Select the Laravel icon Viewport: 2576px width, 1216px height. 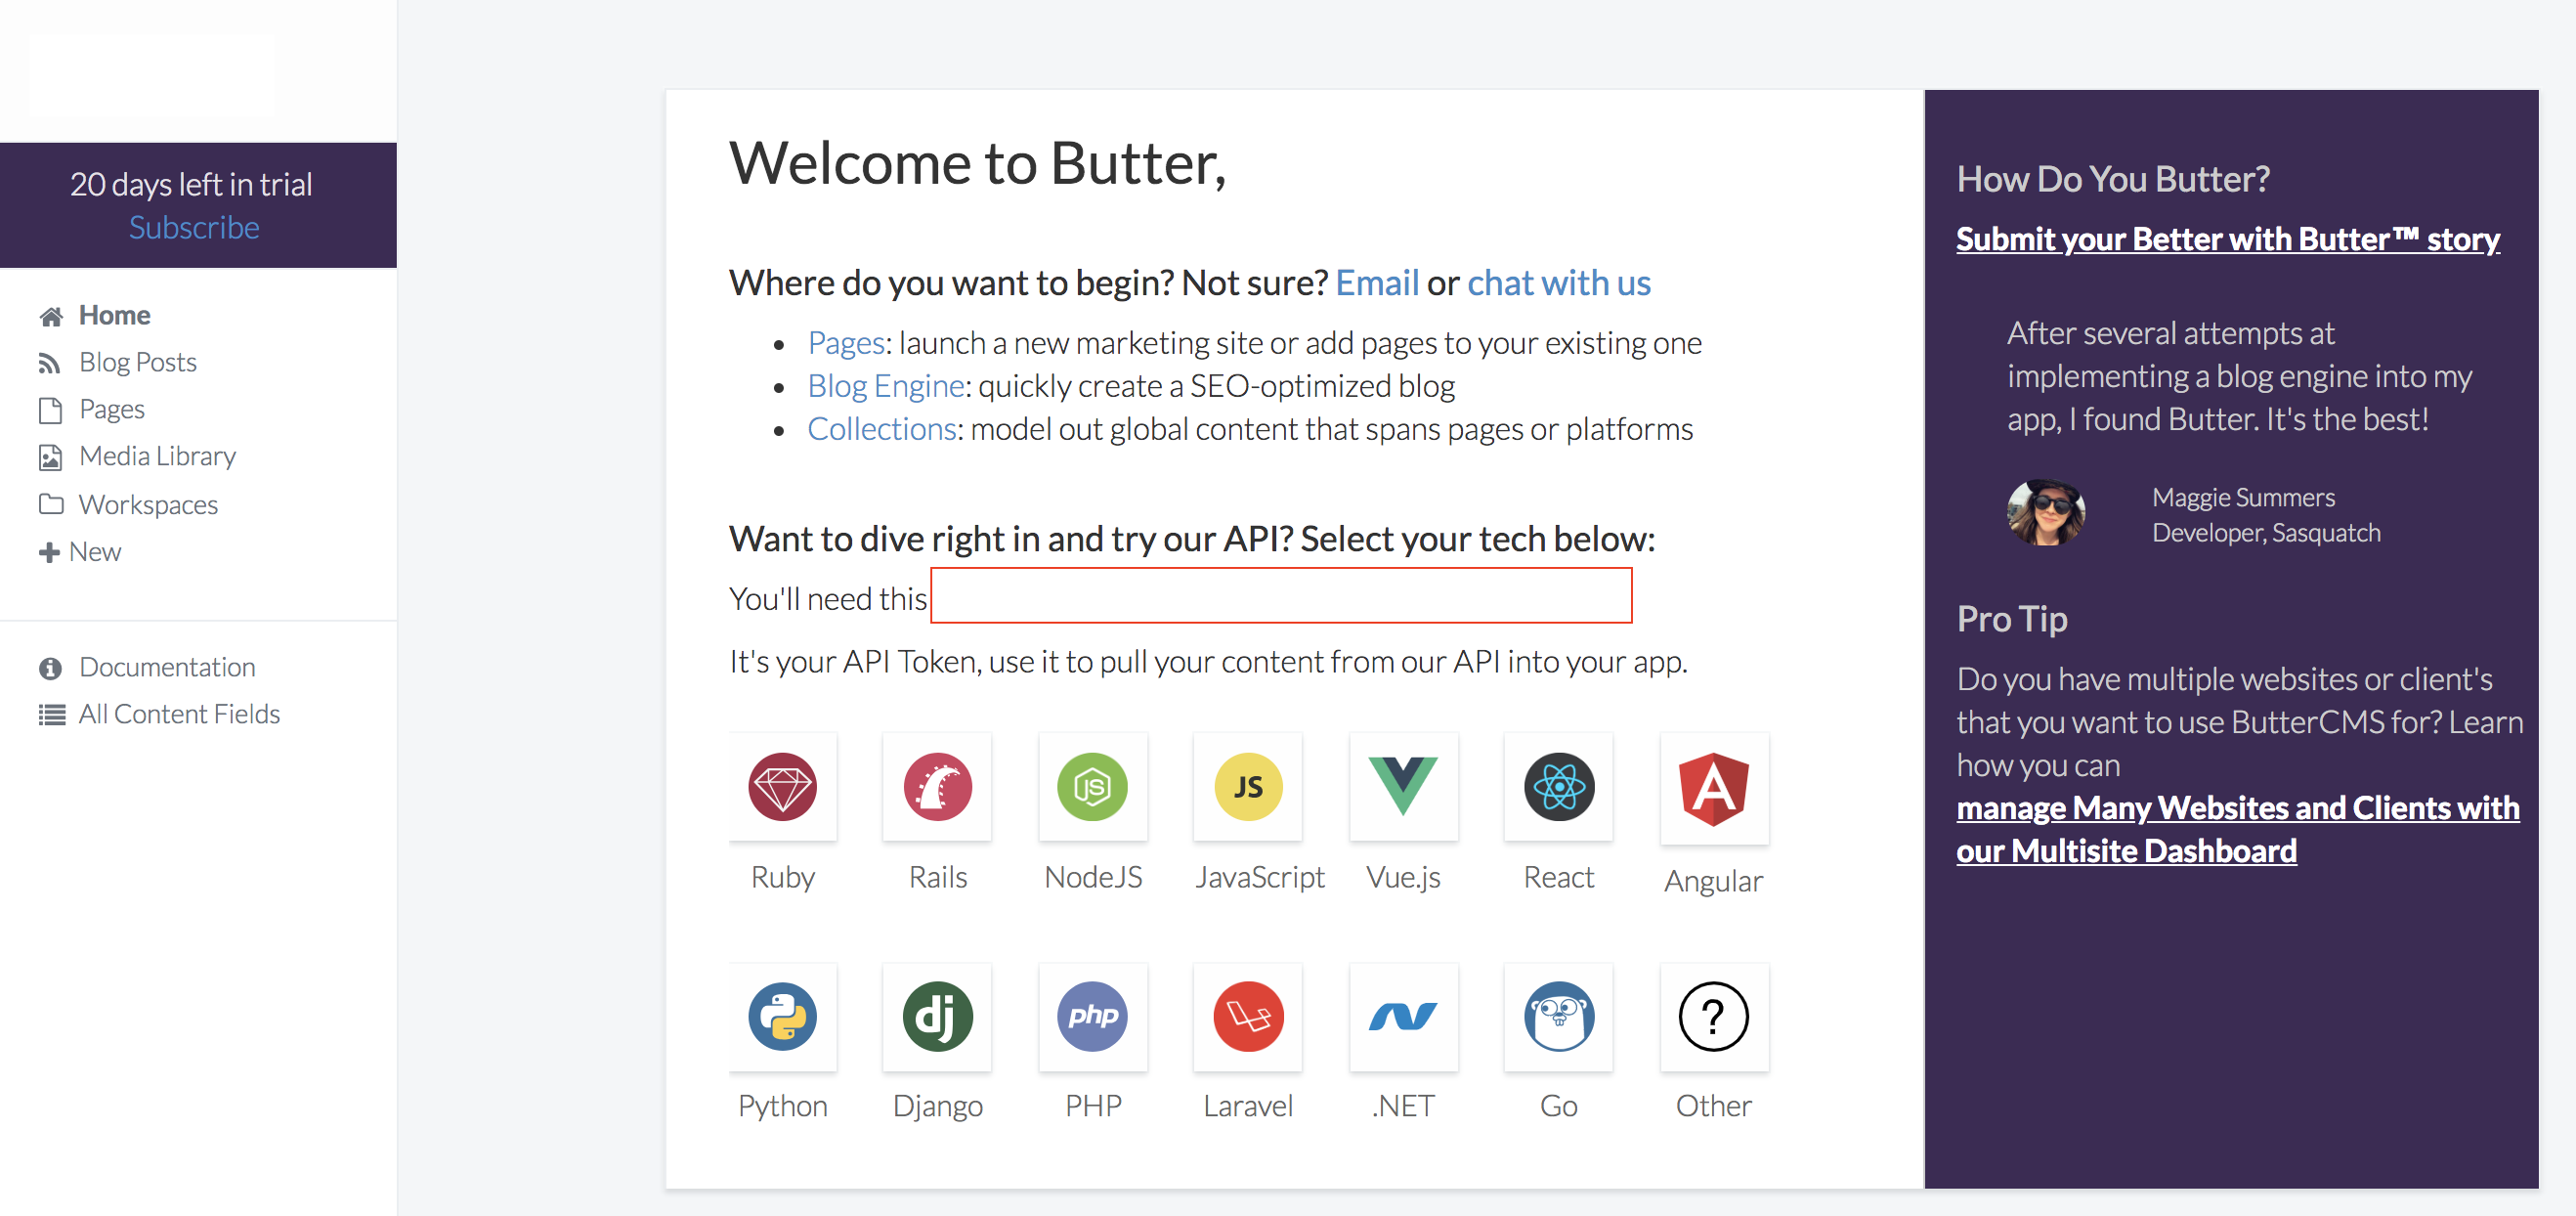click(1247, 1017)
